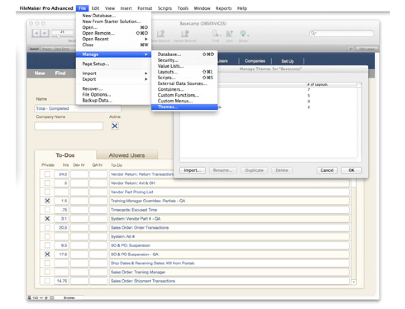Open the Set Up navigation tab
405x309 pixels.
288,61
